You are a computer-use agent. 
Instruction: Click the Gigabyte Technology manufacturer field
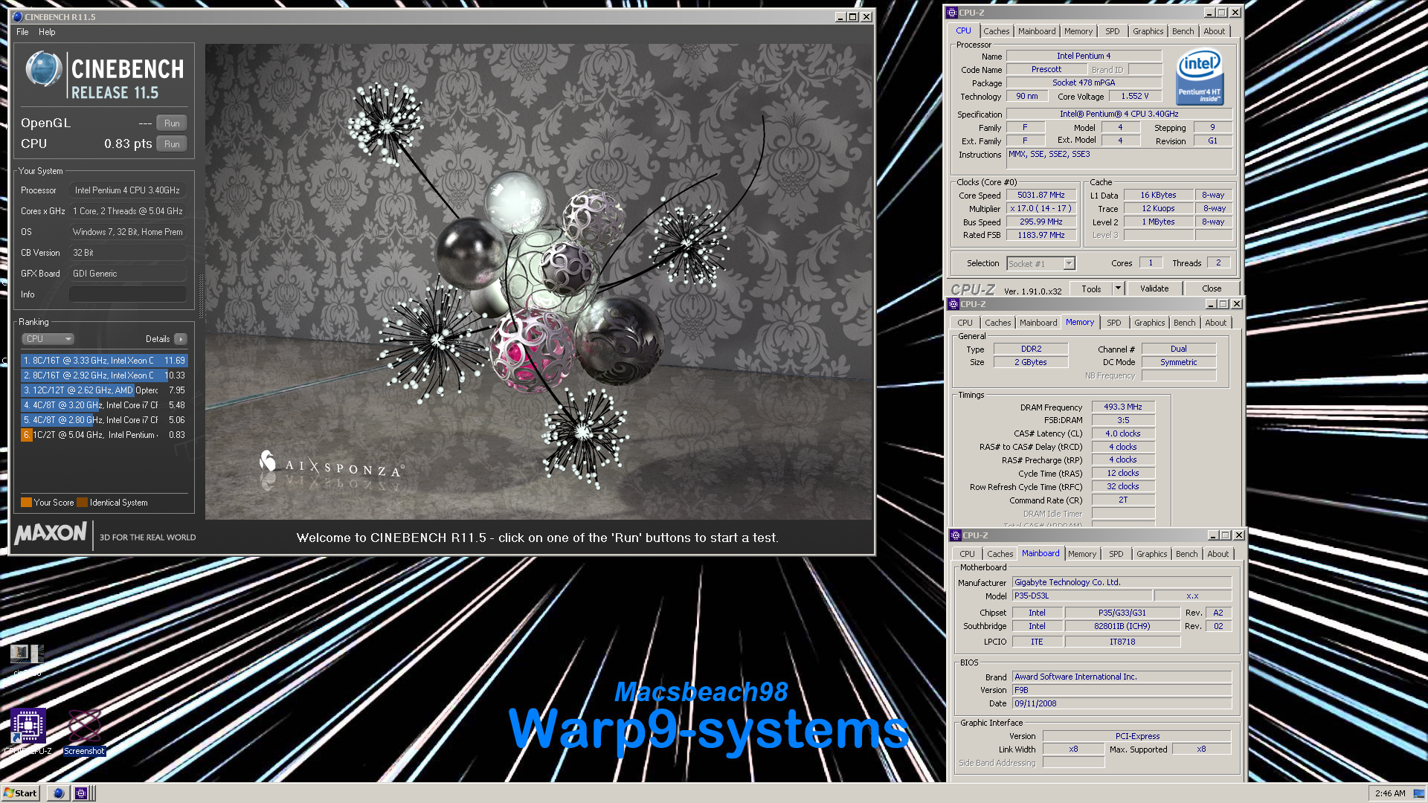[x=1122, y=583]
